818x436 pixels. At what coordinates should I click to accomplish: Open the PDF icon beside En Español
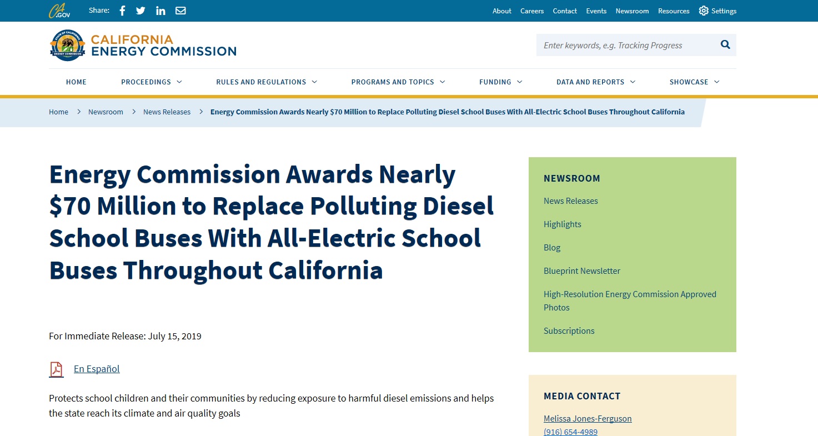coord(56,369)
